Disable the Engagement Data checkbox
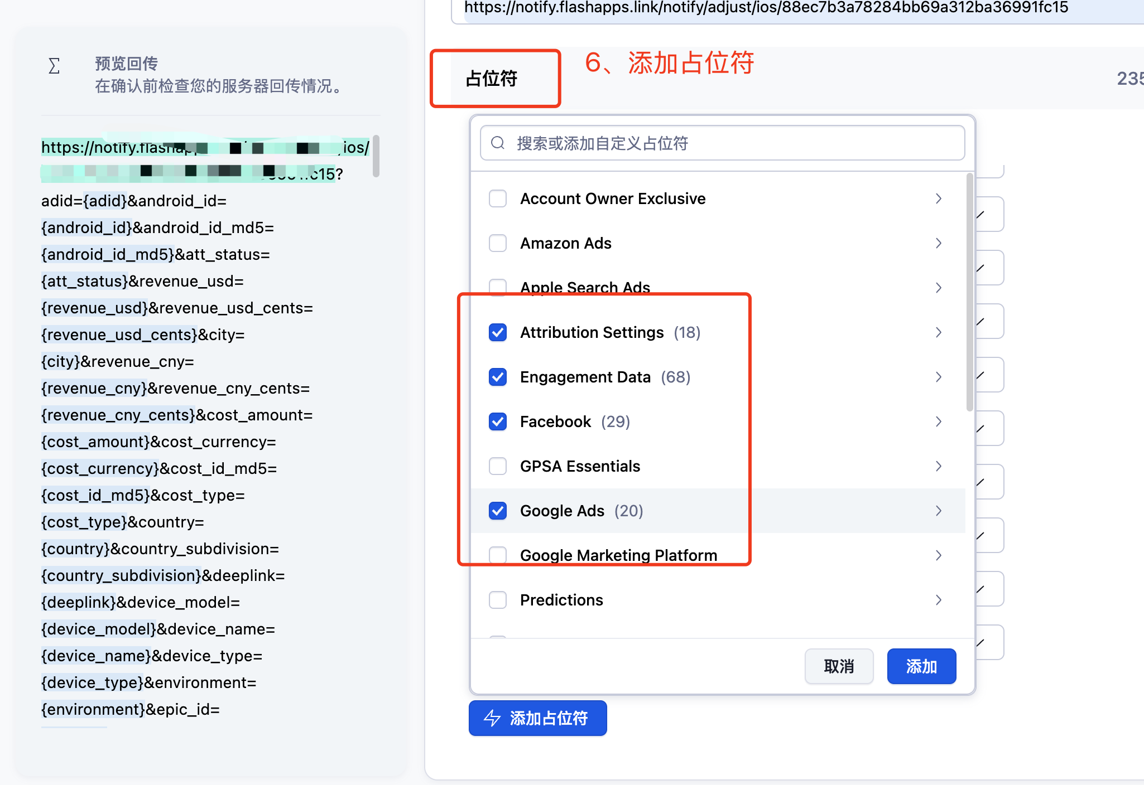1144x785 pixels. coord(497,377)
